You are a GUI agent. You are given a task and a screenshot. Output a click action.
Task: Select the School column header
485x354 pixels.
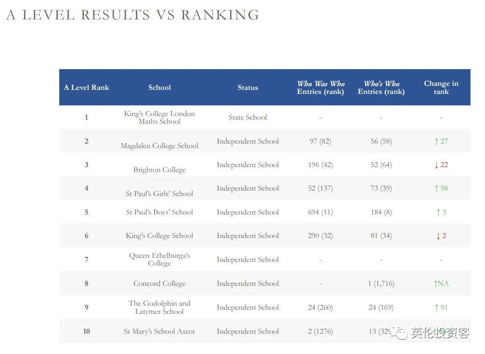click(160, 88)
